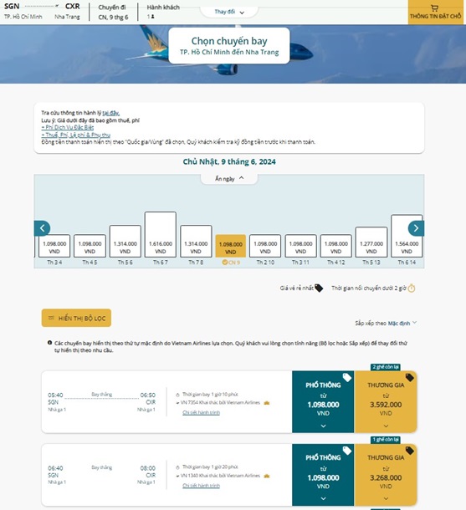
Task: Collapse the calendar with Ẩn ngày
Action: click(x=229, y=179)
